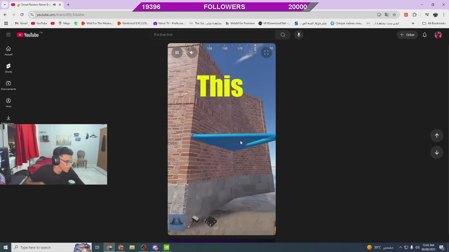
Task: Open YouTube guide hamburger menu
Action: point(8,35)
